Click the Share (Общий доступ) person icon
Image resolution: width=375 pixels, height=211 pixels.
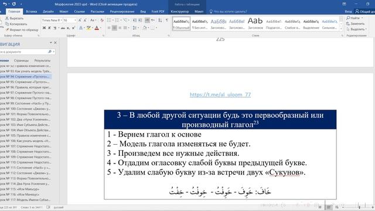(357, 11)
